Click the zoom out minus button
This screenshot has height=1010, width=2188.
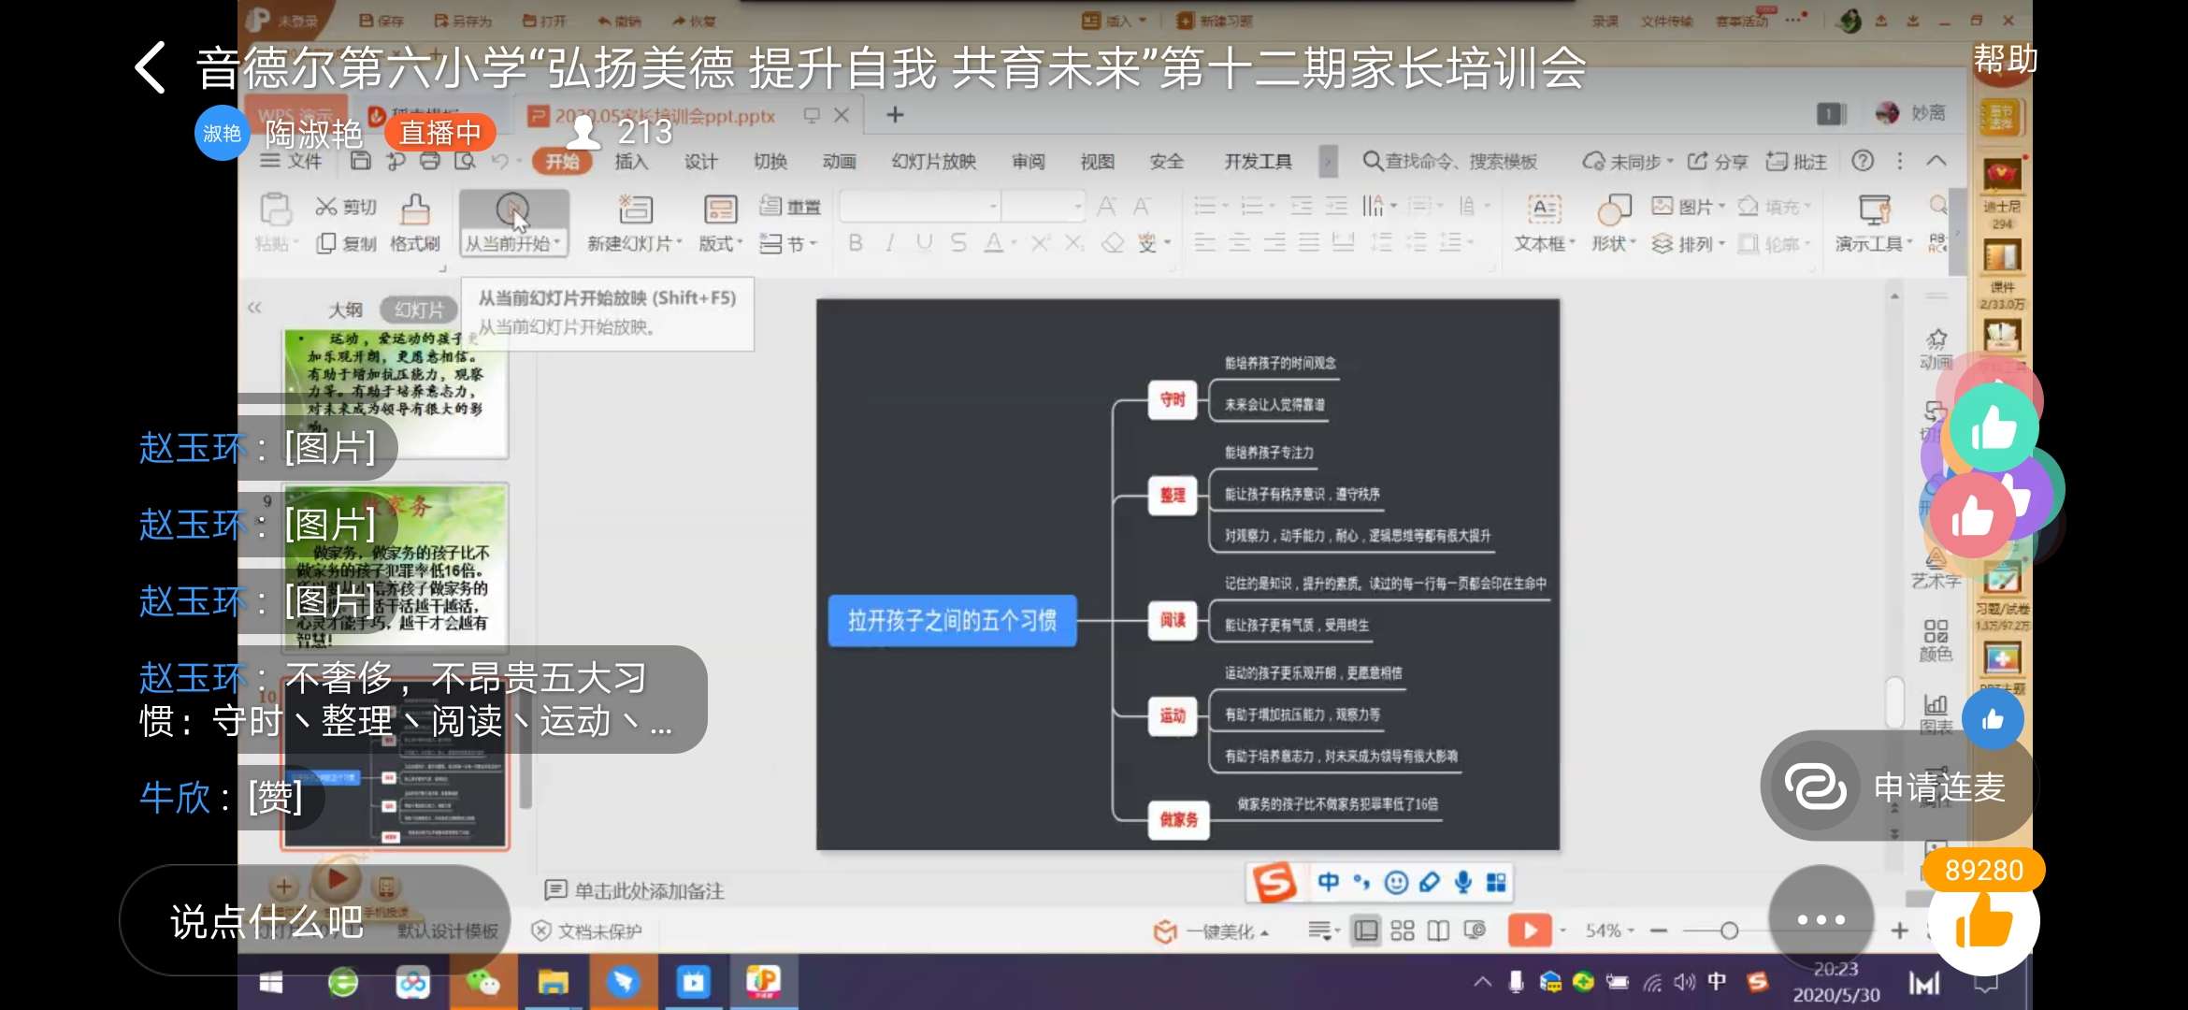point(1659,931)
